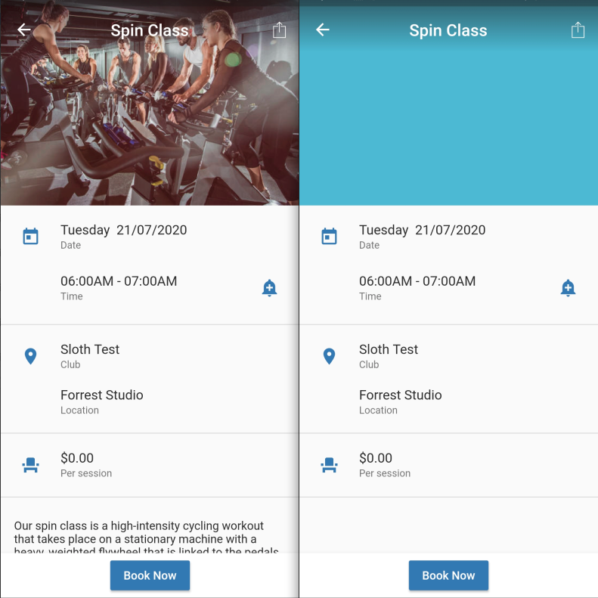Image resolution: width=598 pixels, height=598 pixels.
Task: Tap seat price icon on right screen
Action: point(329,465)
